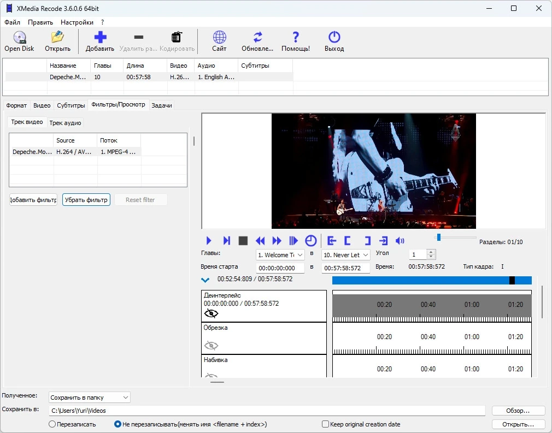Stop the video playback
552x433 pixels.
(x=243, y=241)
